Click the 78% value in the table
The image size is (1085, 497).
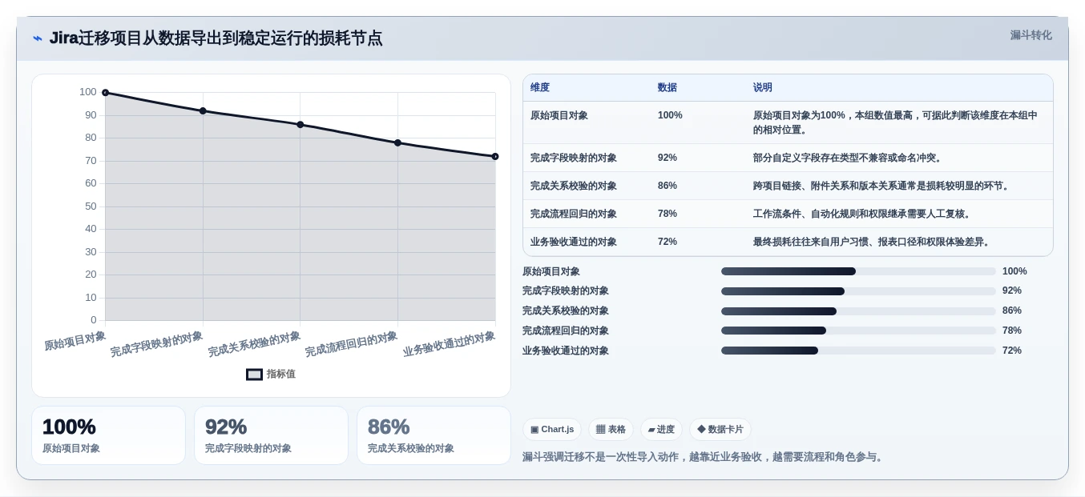[x=668, y=214]
